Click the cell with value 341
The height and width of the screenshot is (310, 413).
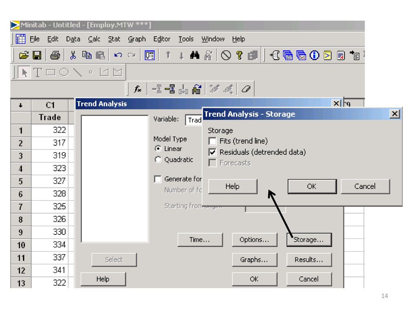[x=50, y=270]
